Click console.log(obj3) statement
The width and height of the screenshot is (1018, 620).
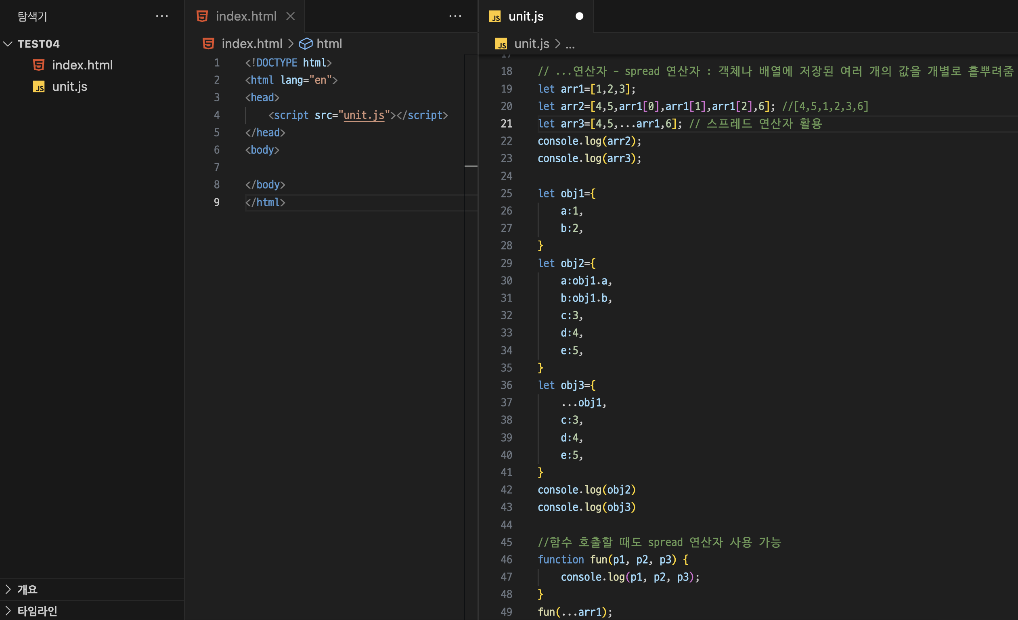(x=587, y=507)
